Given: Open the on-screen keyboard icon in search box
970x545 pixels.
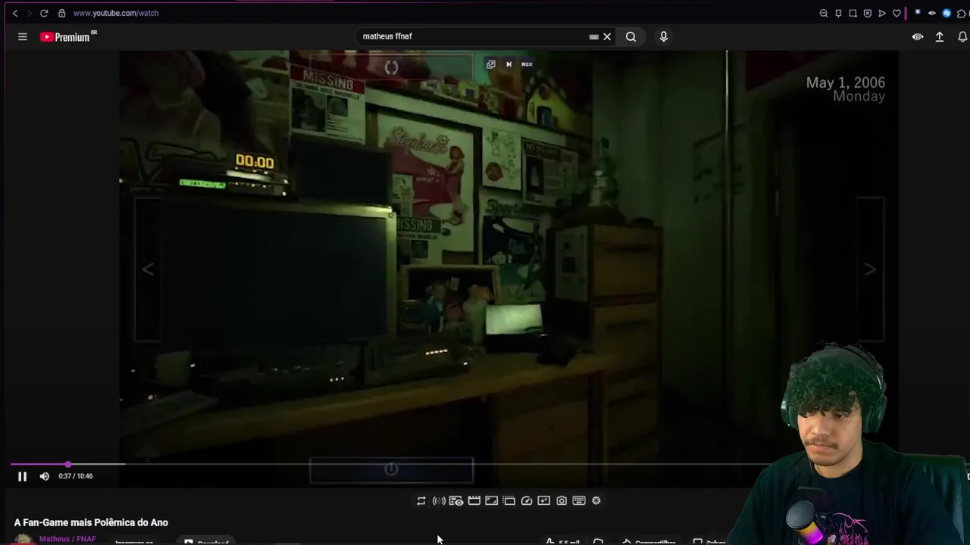Looking at the screenshot, I should point(594,36).
